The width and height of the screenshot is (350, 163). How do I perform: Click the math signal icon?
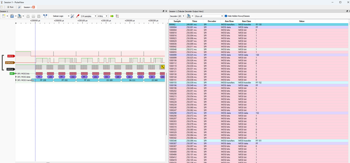[117, 16]
